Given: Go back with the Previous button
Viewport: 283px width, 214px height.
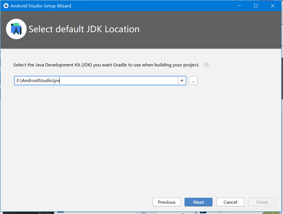Looking at the screenshot, I should 167,202.
